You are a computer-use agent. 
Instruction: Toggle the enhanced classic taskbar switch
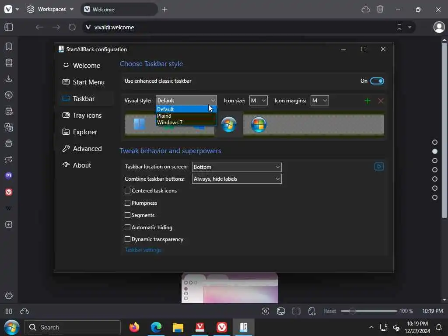[377, 81]
